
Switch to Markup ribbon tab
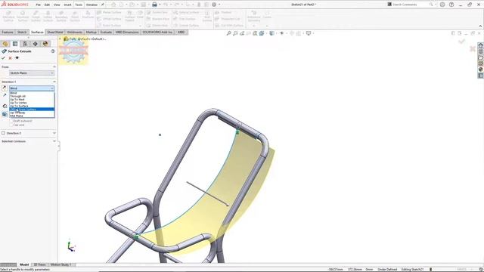pos(91,32)
